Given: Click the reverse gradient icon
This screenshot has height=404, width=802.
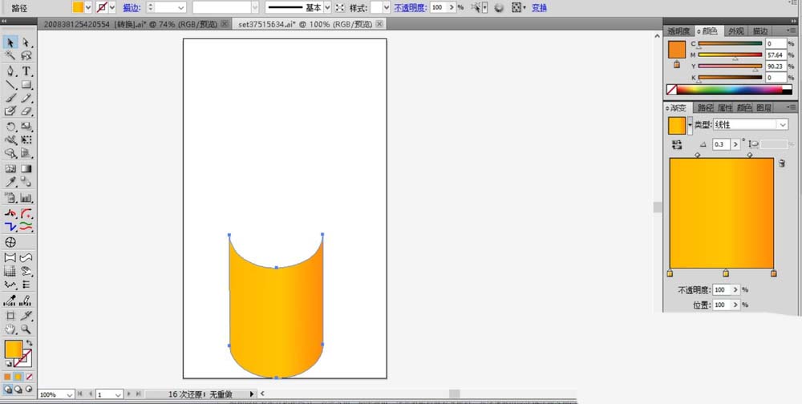Looking at the screenshot, I should [676, 144].
